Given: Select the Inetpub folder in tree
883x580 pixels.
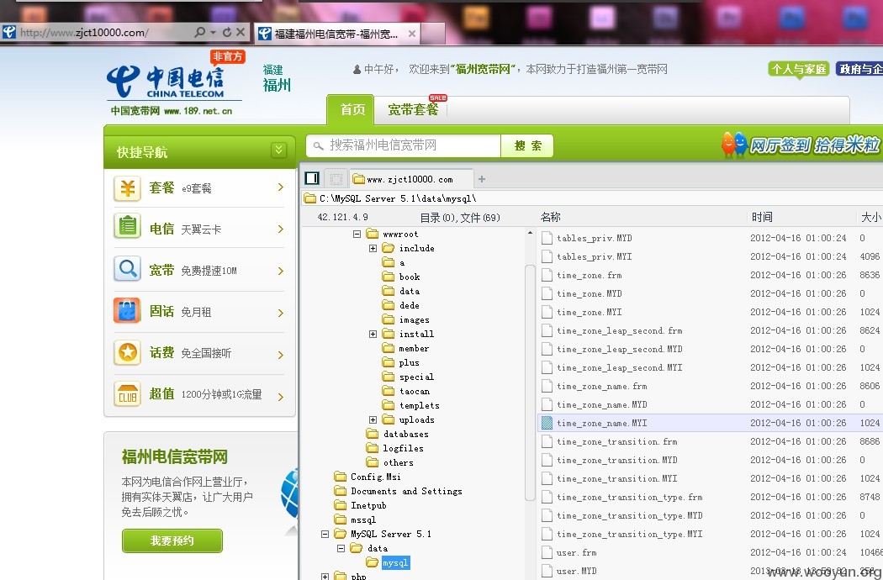Looking at the screenshot, I should [368, 506].
